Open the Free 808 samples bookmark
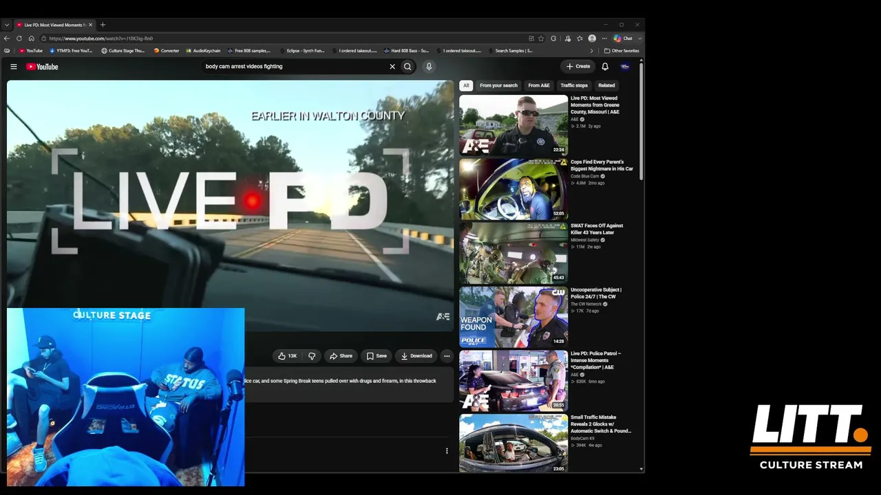Image resolution: width=881 pixels, height=495 pixels. click(249, 51)
